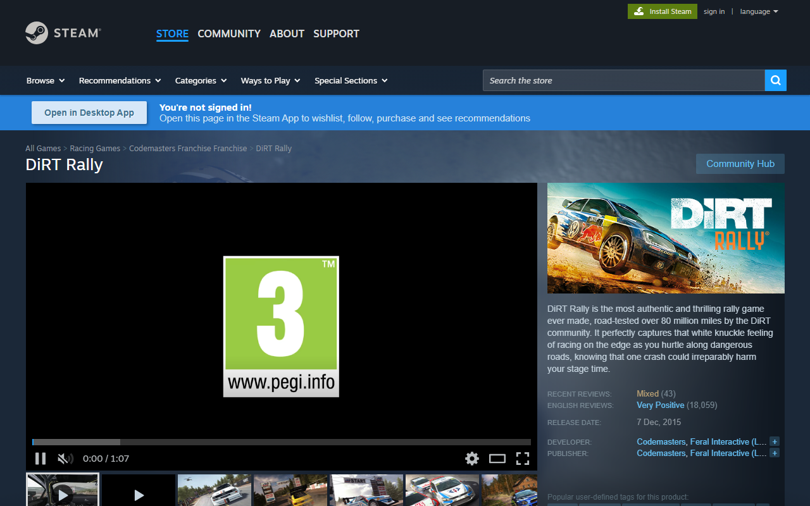Open the SUPPORT tab
Screen dimensions: 810x506
click(x=336, y=34)
